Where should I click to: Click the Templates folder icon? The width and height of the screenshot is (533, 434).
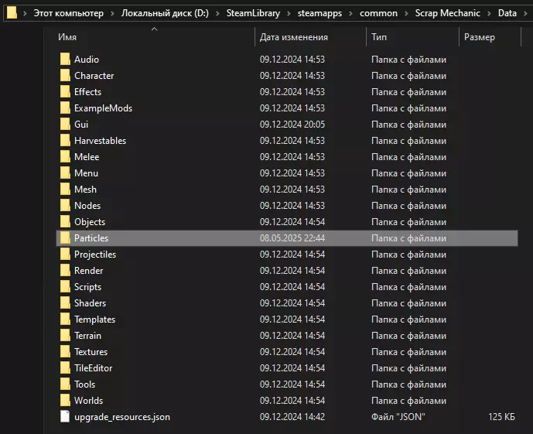coord(65,320)
